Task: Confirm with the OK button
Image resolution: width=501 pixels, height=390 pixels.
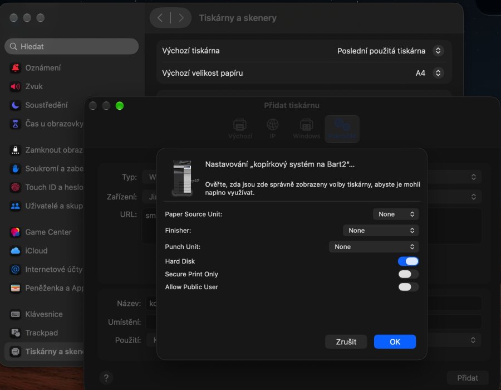Action: tap(395, 342)
